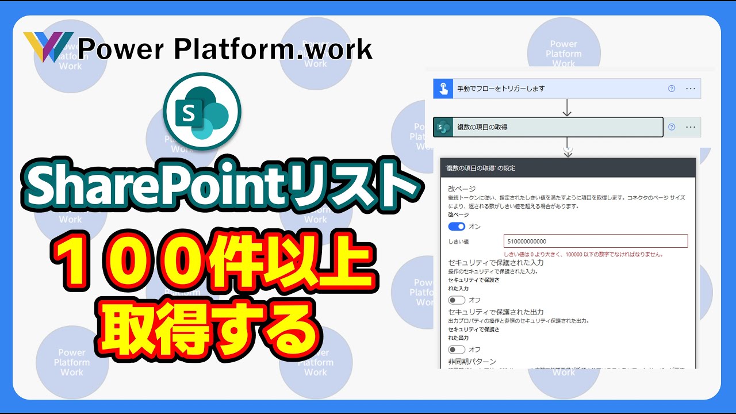
Task: Click the SharePoint icon on 複数の項目の取得 card
Action: tap(443, 127)
